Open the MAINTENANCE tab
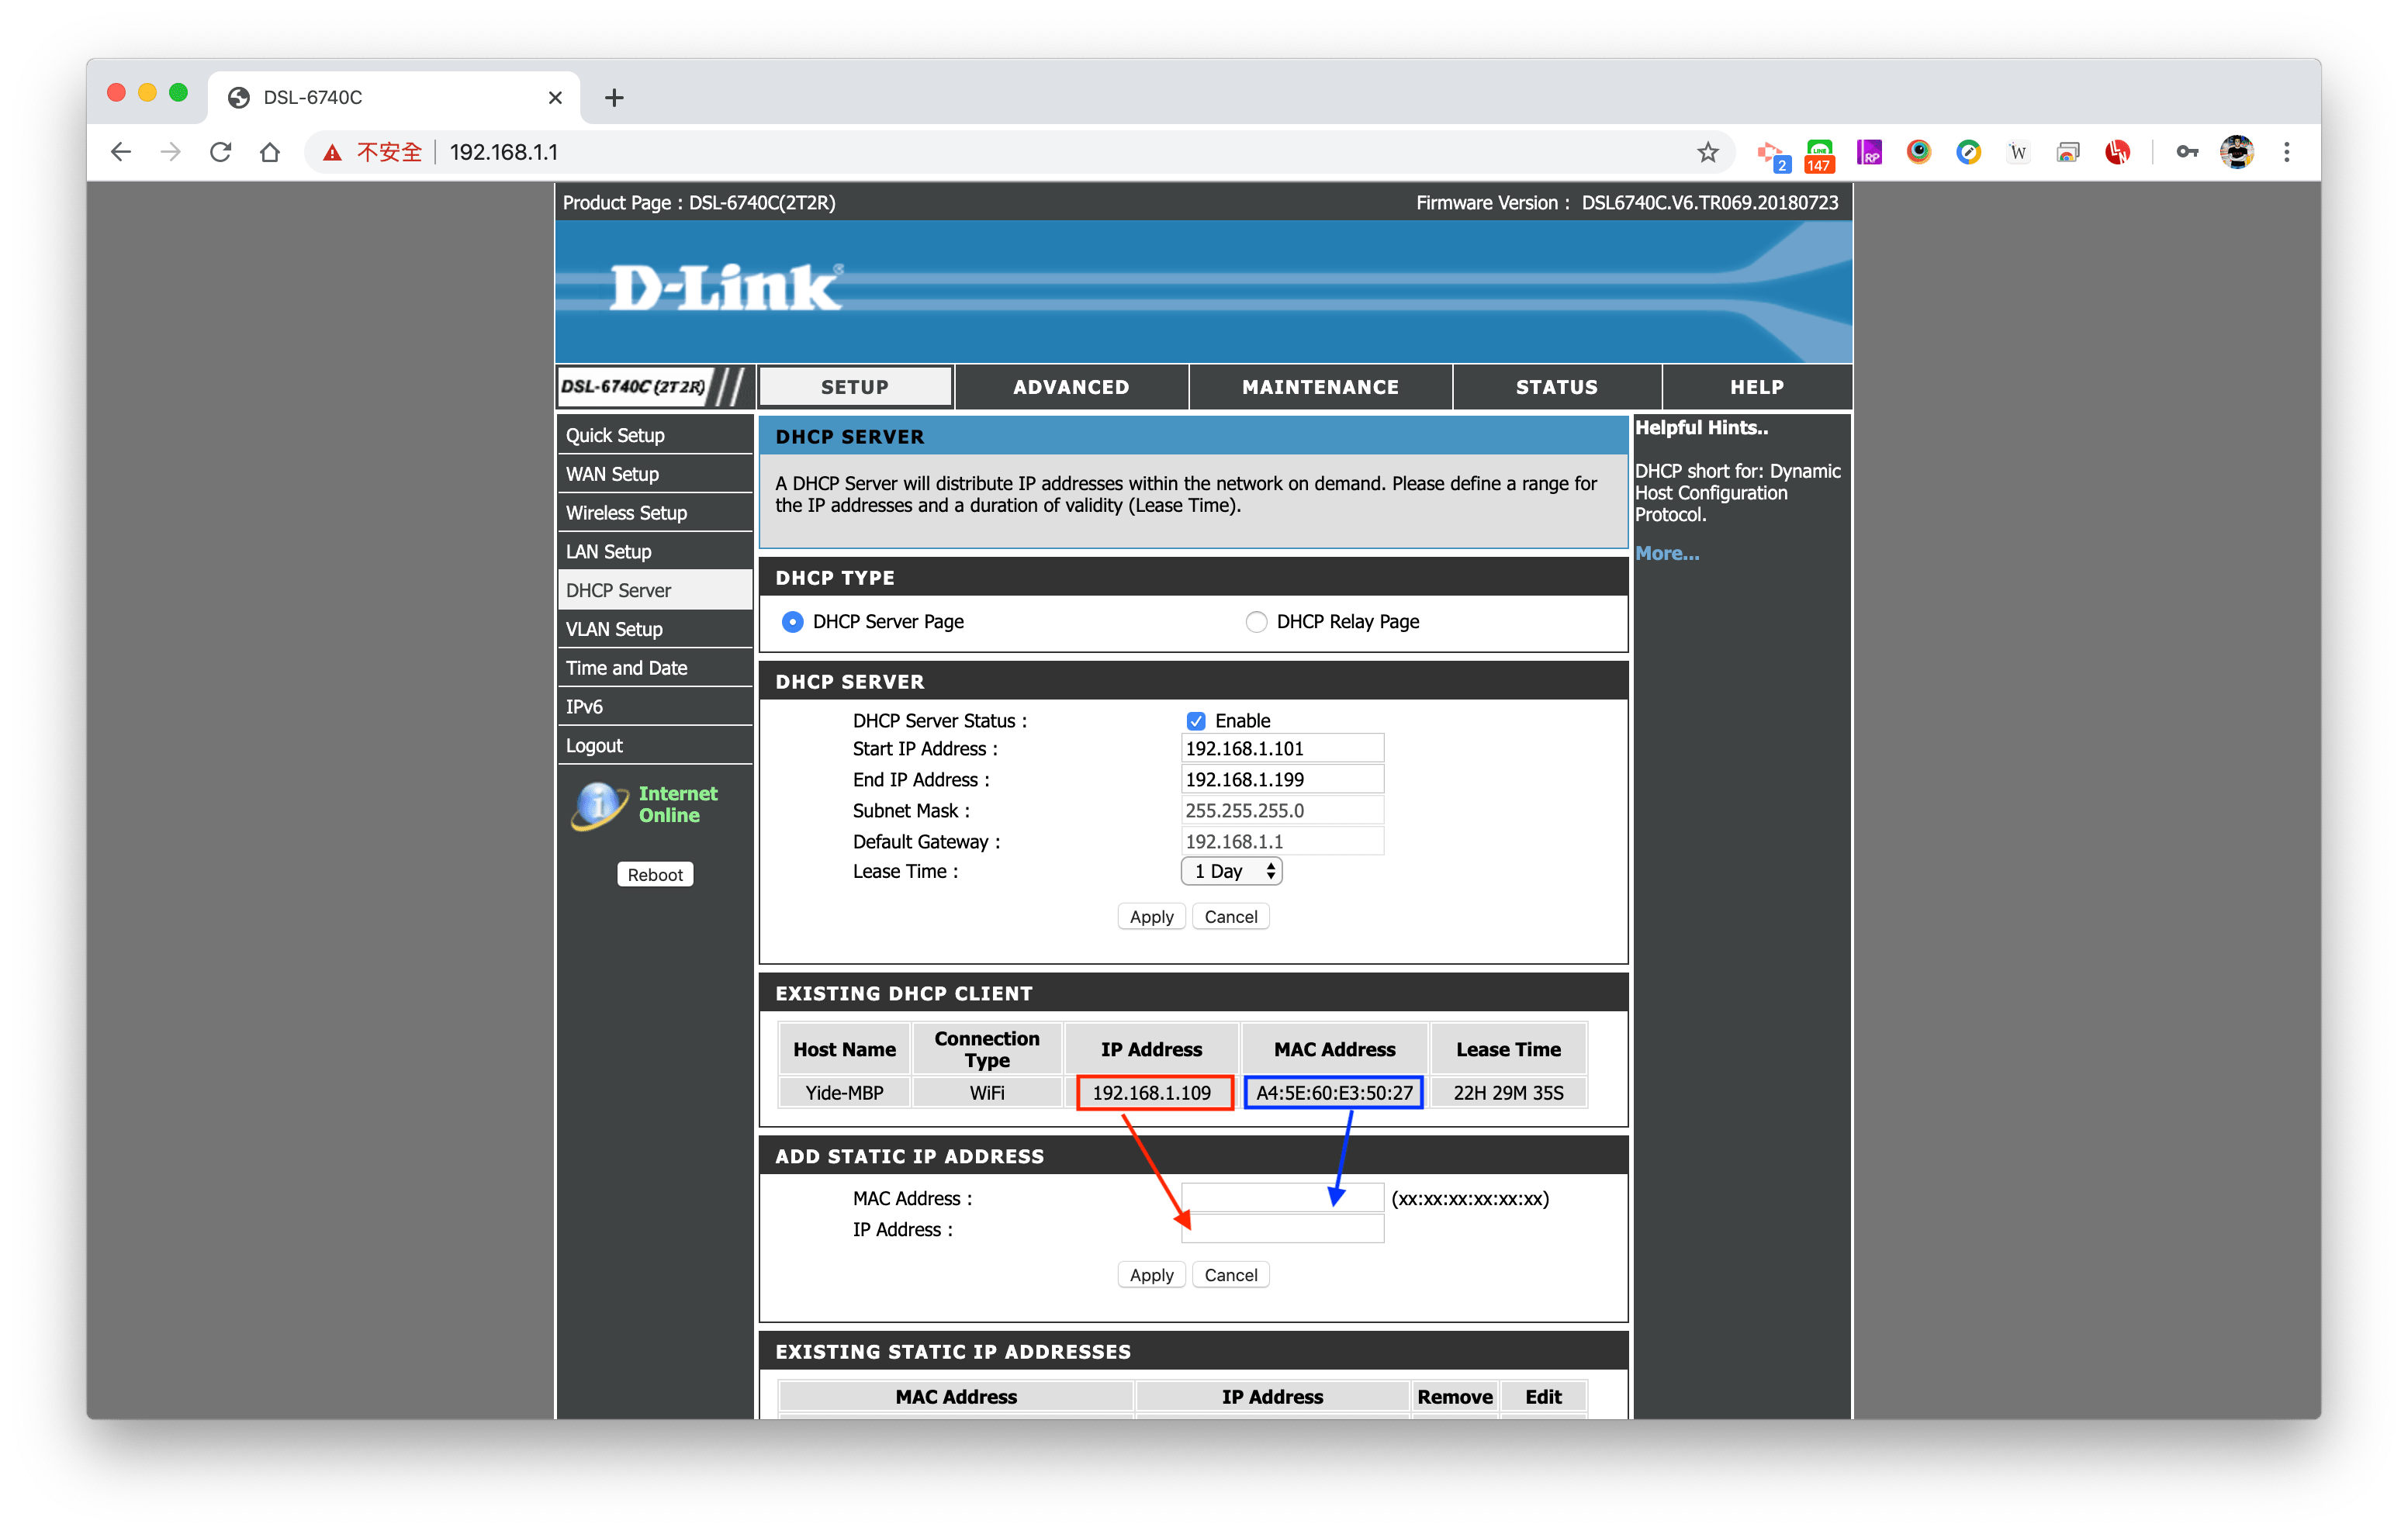 (1320, 387)
